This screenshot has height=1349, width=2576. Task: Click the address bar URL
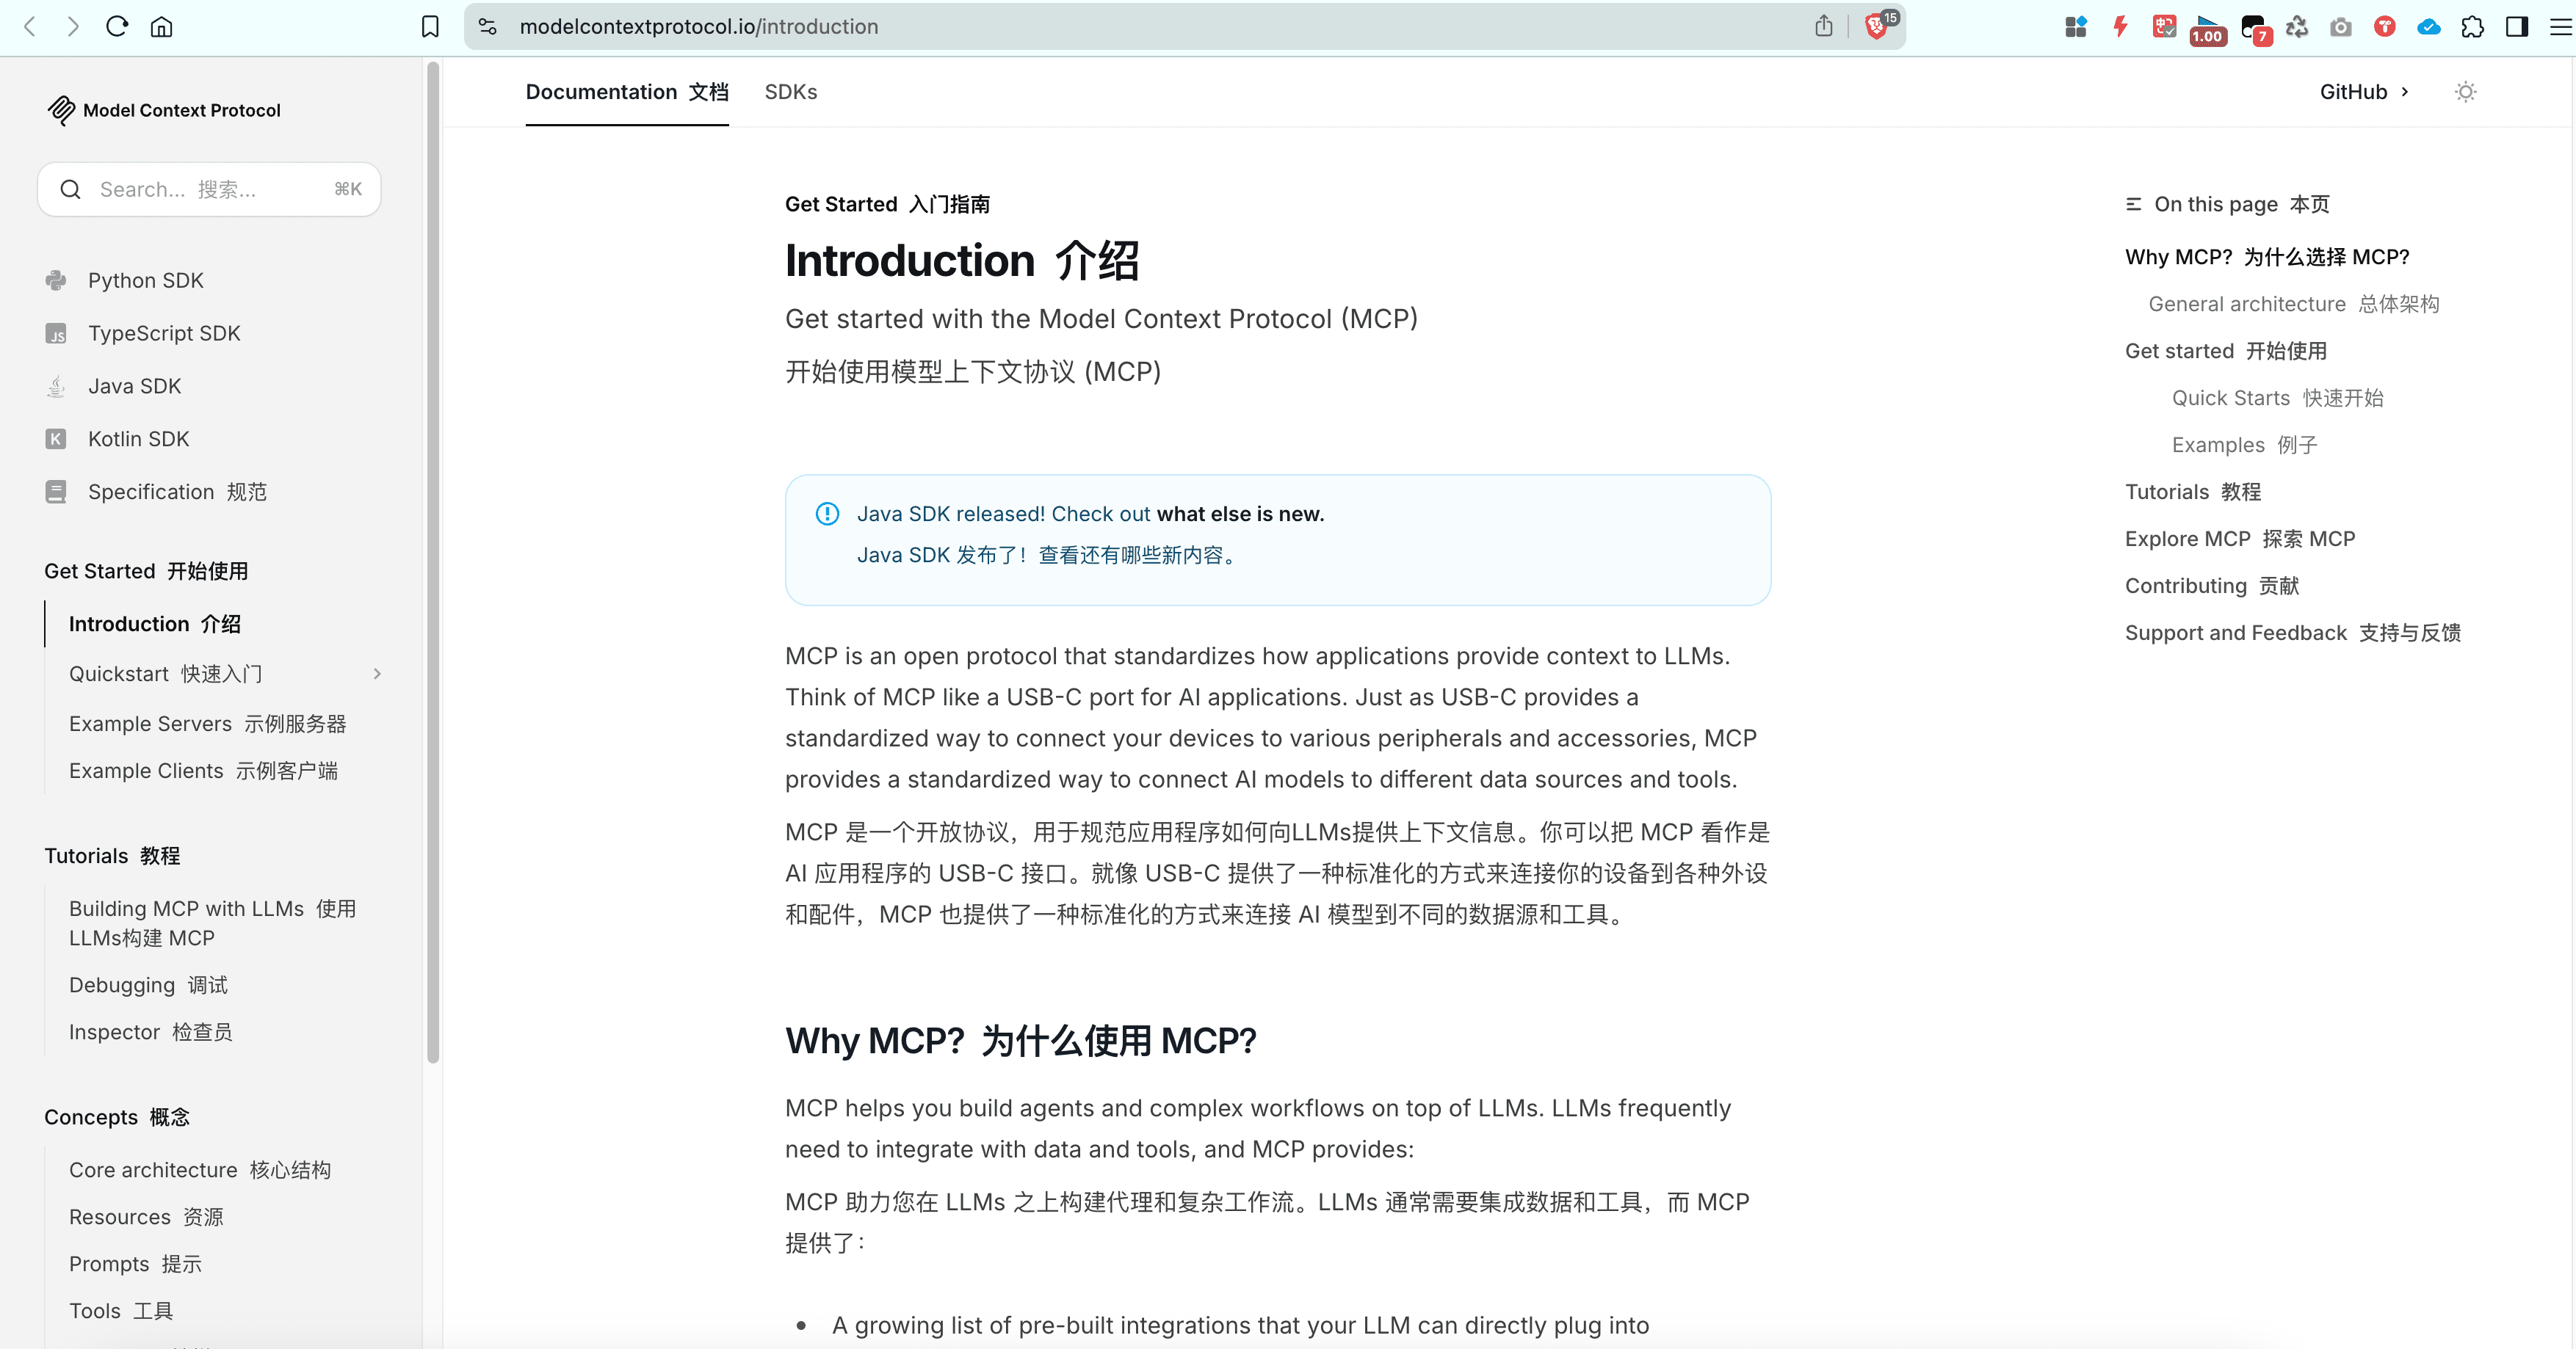[698, 27]
